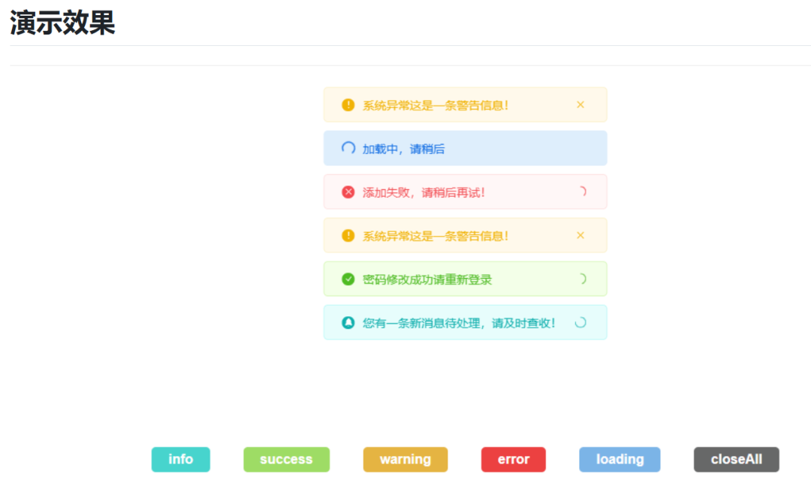Click the green success checkmark icon

click(348, 279)
